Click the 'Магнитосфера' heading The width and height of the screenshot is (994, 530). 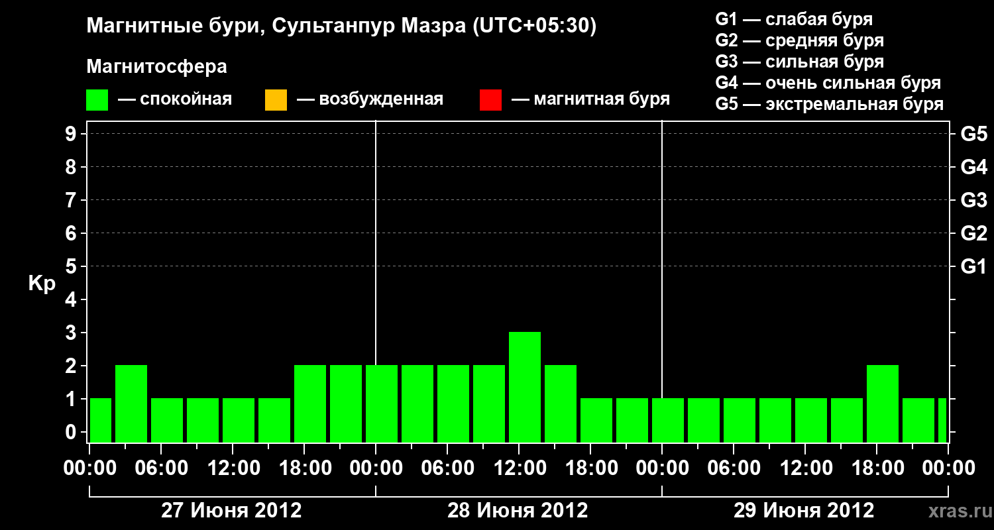click(x=156, y=67)
